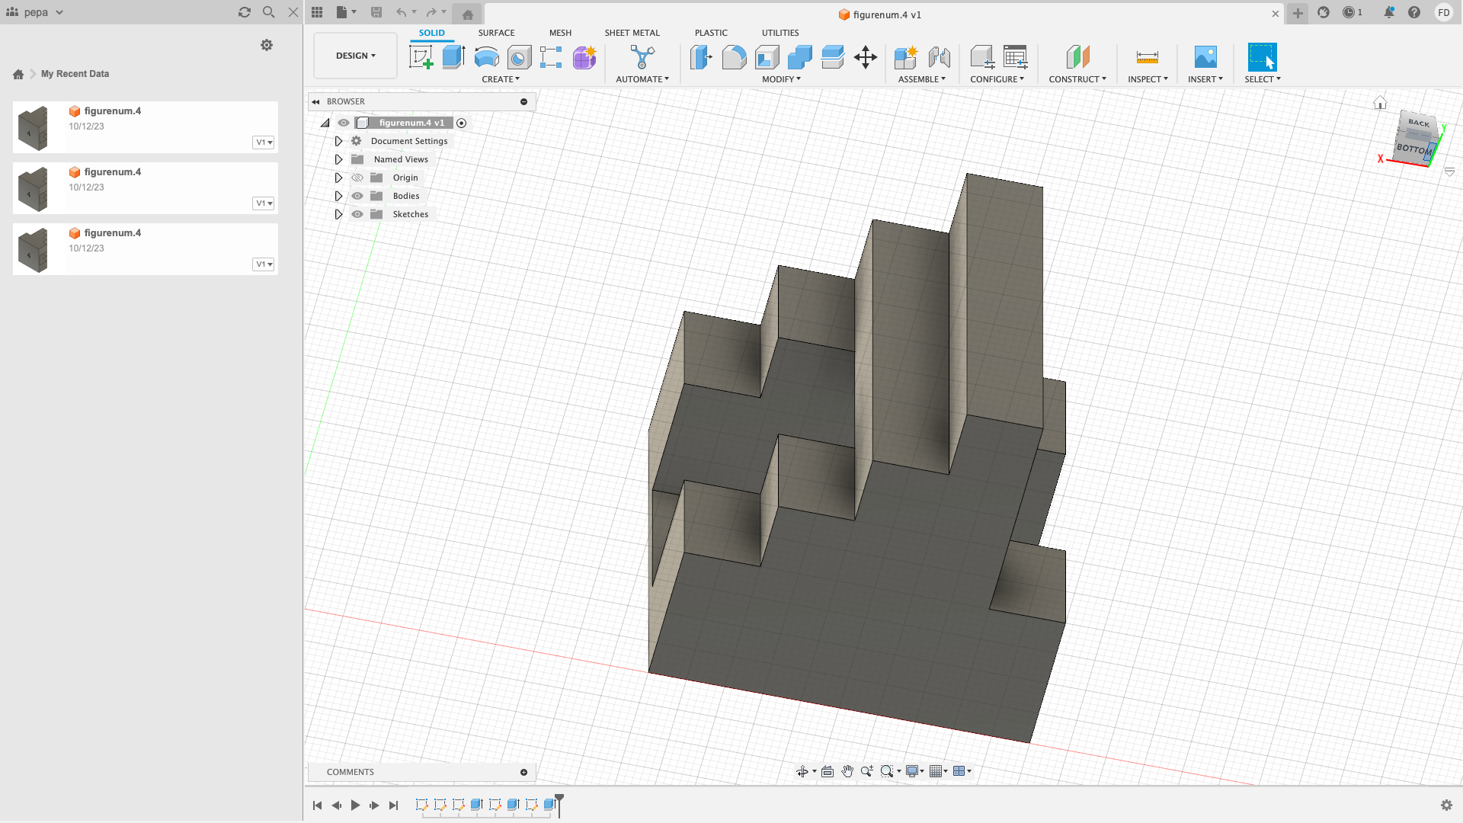The height and width of the screenshot is (823, 1463).
Task: Click the Select tool icon
Action: pos(1262,57)
